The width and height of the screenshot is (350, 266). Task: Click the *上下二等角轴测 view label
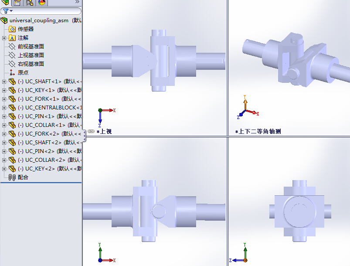258,131
